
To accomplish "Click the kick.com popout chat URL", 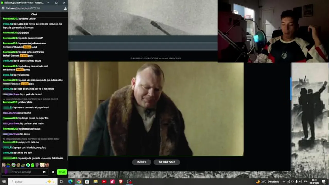I will click(23, 8).
